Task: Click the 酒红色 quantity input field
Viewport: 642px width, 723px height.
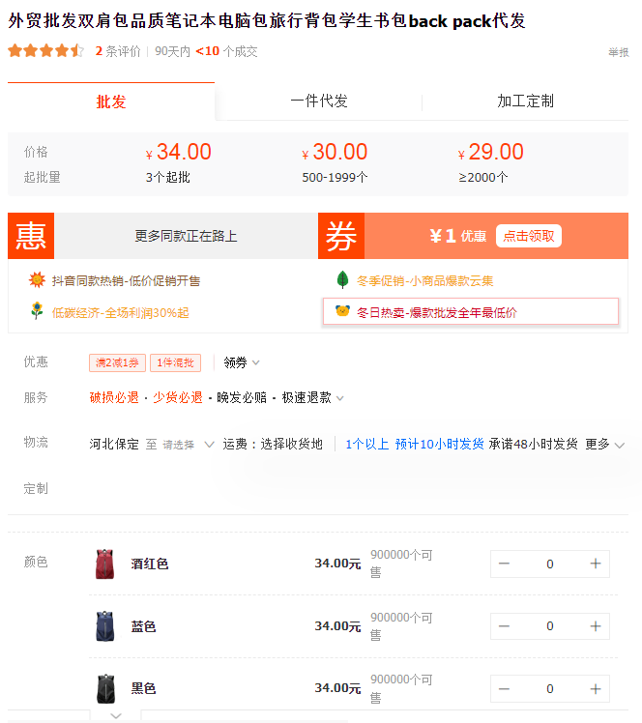Action: pyautogui.click(x=550, y=564)
